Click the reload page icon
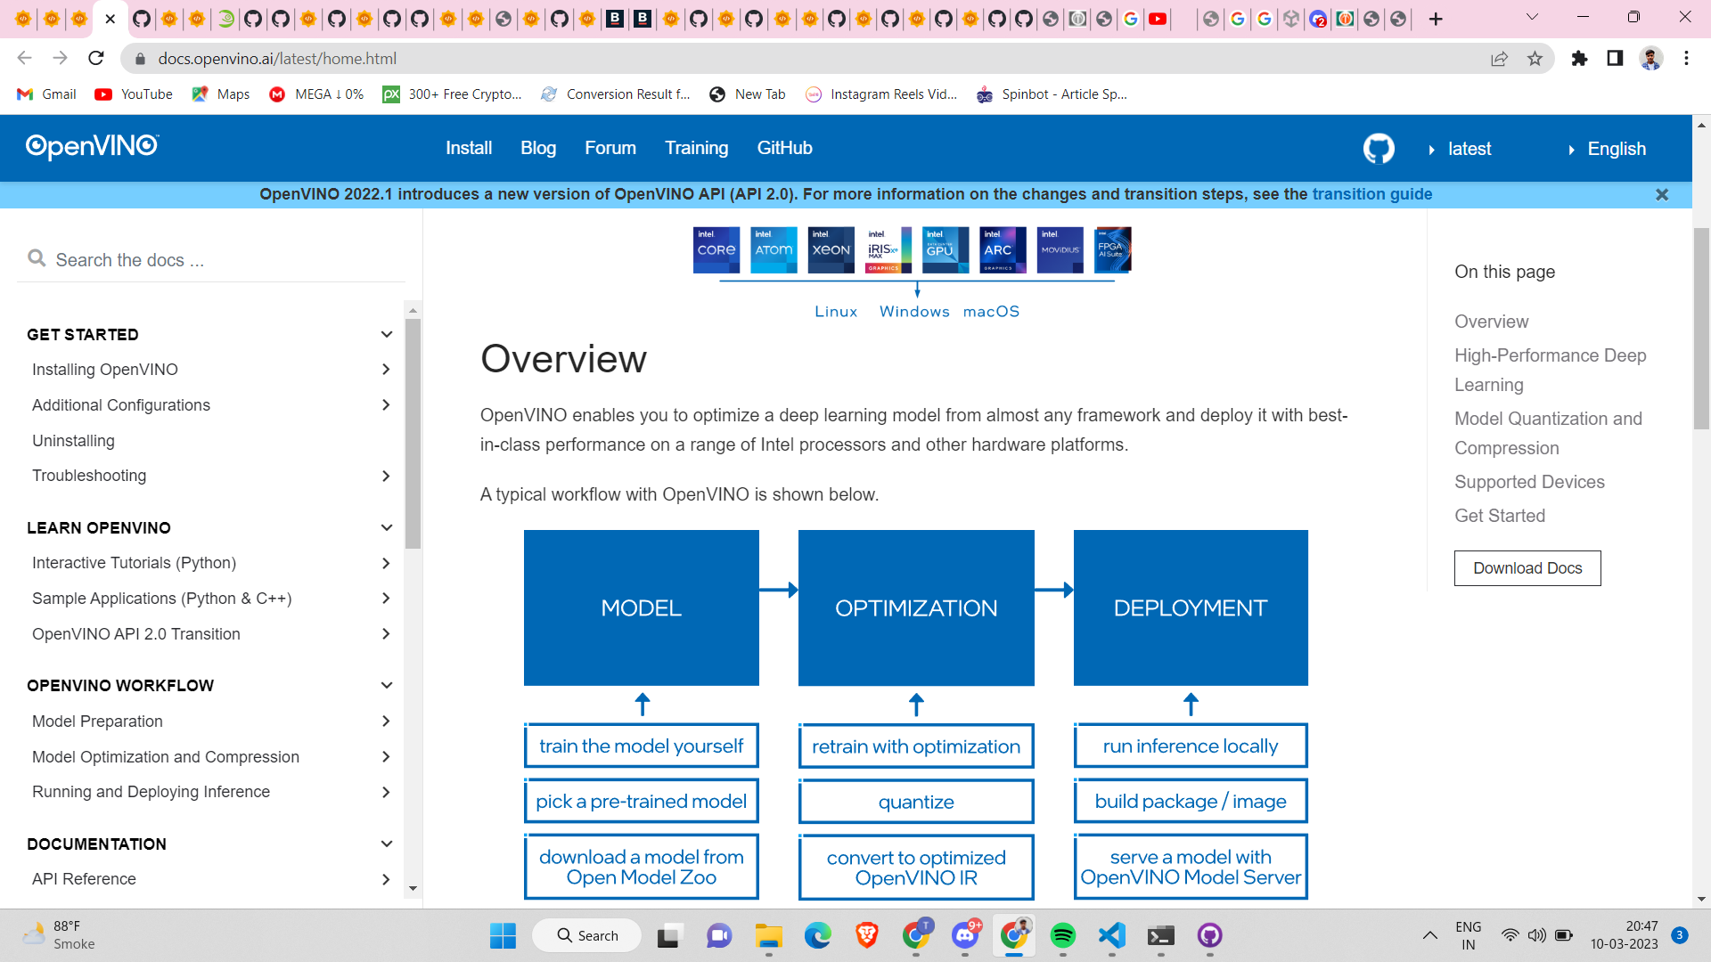The width and height of the screenshot is (1711, 962). 96,58
